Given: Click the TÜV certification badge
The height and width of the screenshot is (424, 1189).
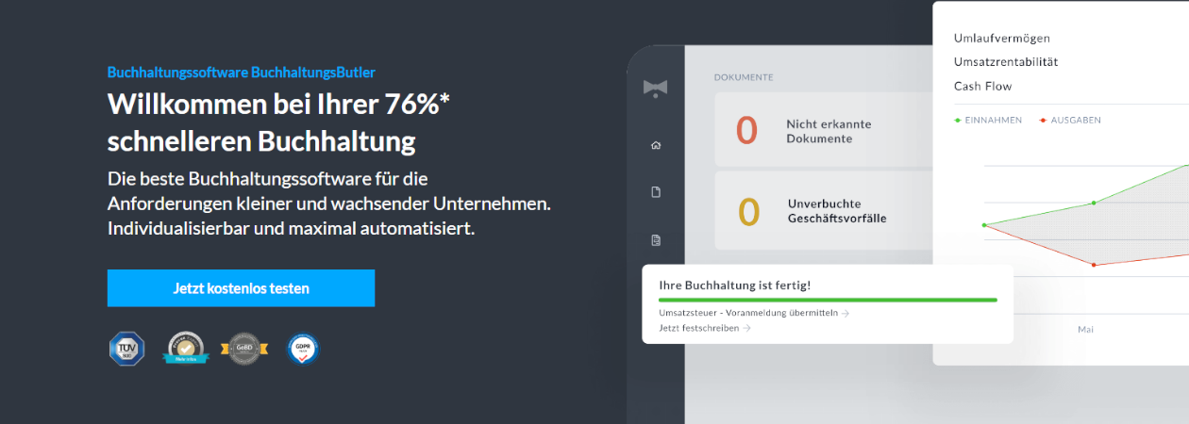Looking at the screenshot, I should pos(126,348).
